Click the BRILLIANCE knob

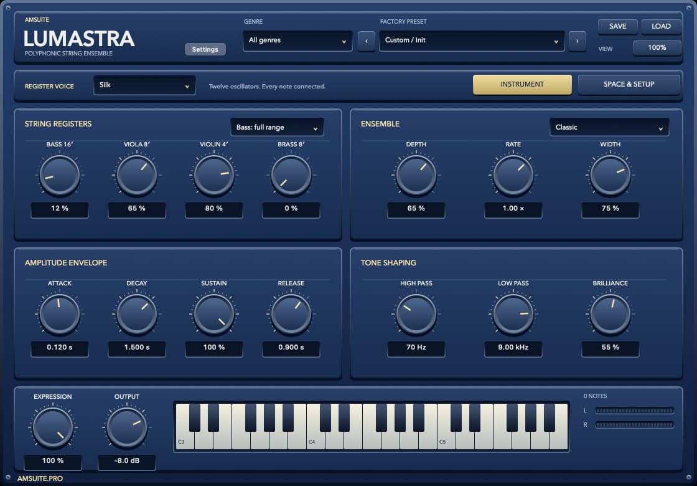(x=610, y=314)
